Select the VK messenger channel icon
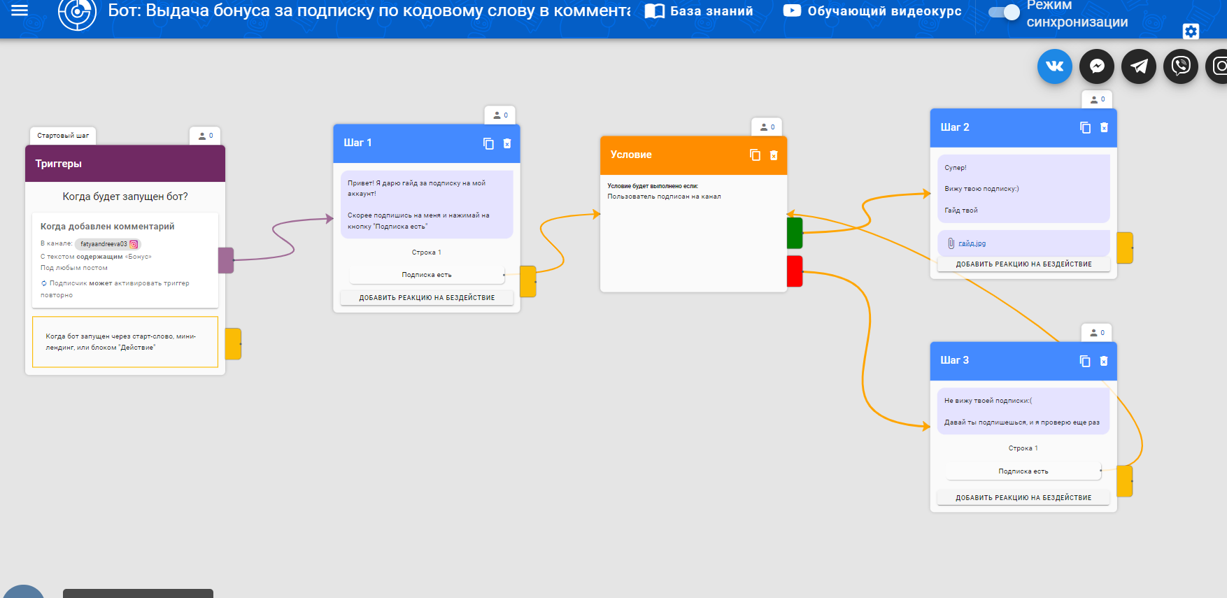The image size is (1227, 598). tap(1054, 66)
